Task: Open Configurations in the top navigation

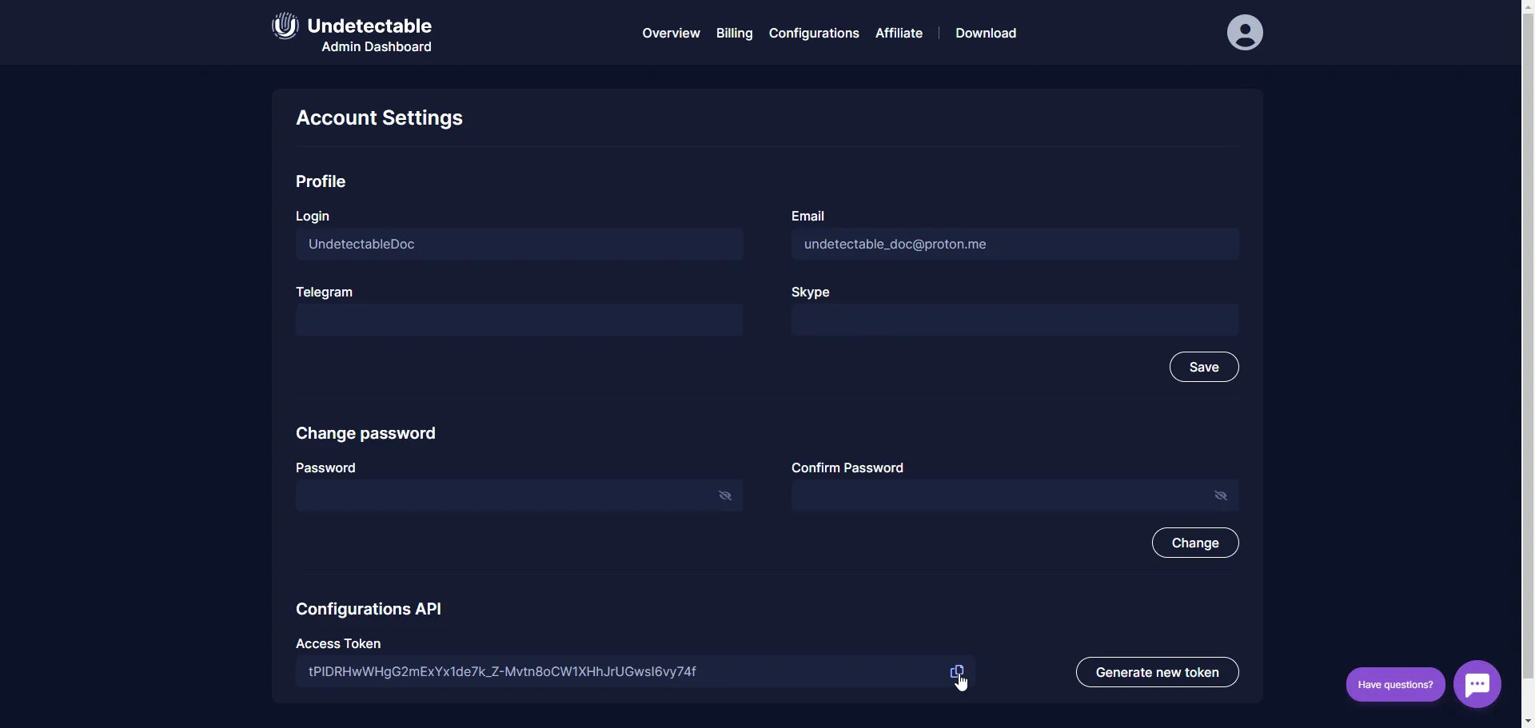Action: coord(814,33)
